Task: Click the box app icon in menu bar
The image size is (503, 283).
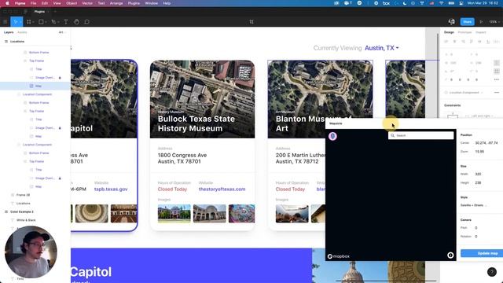Action: (x=386, y=3)
